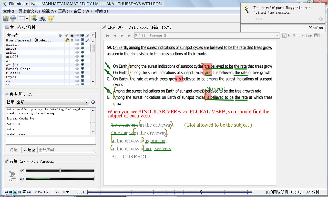Viewport: 328px width, 197px height.
Task: Click the raised hand column header icon
Action: [x=60, y=35]
